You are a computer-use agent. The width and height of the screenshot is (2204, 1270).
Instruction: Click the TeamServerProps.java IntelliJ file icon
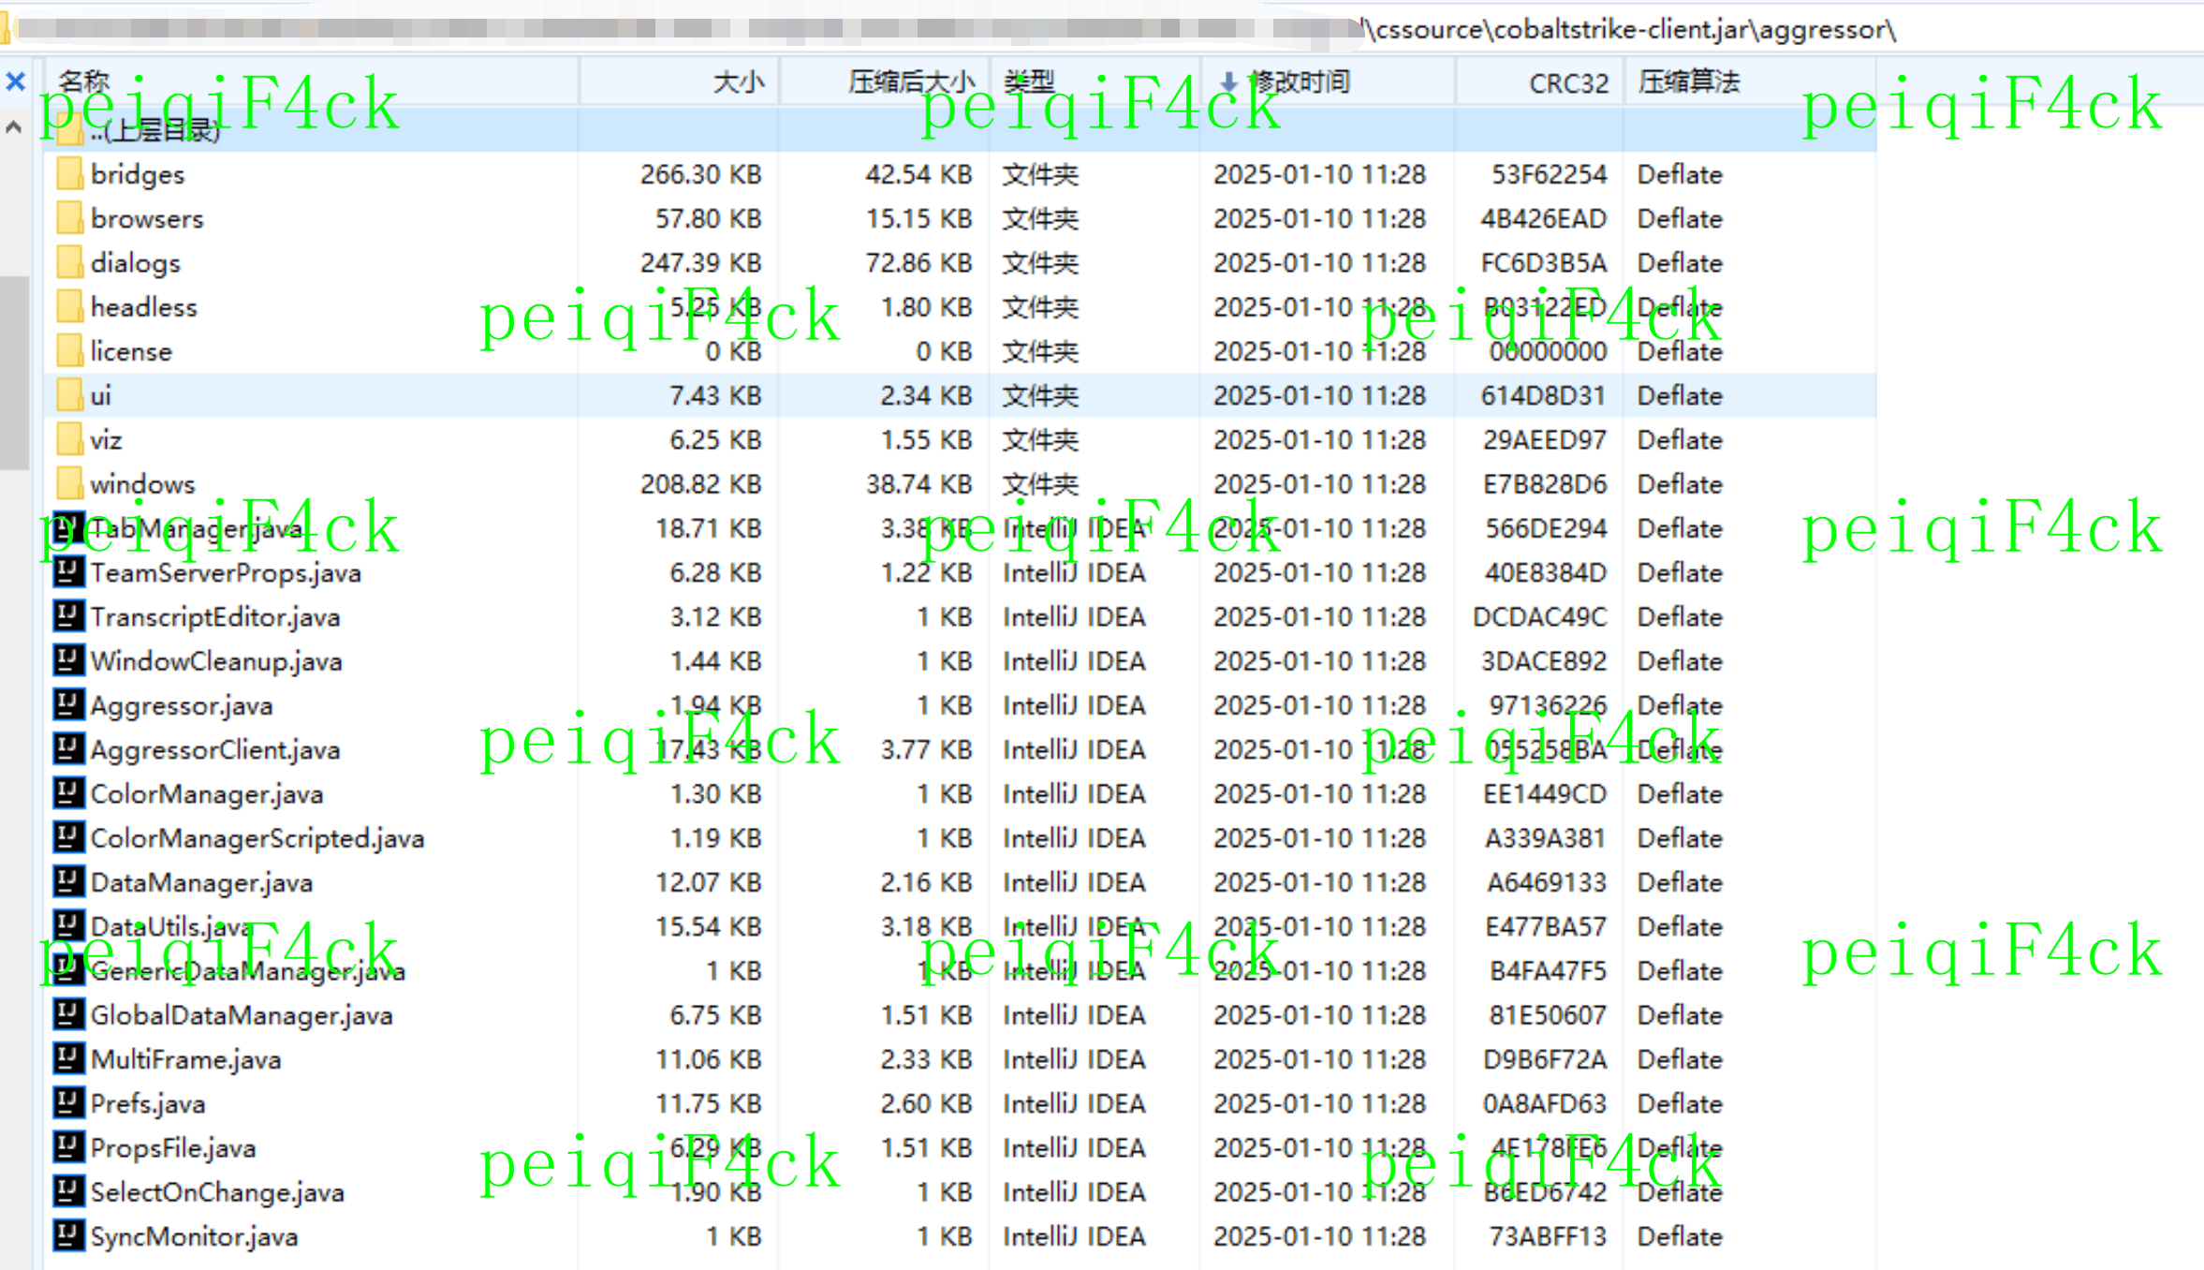(68, 571)
